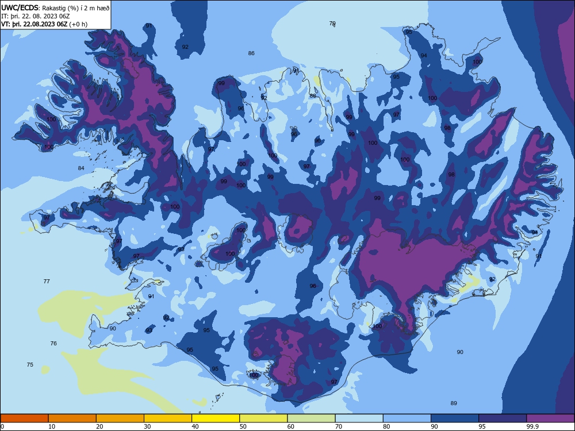The height and width of the screenshot is (431, 575).
Task: Click the '88' humidity value on the map
Action: point(313,96)
